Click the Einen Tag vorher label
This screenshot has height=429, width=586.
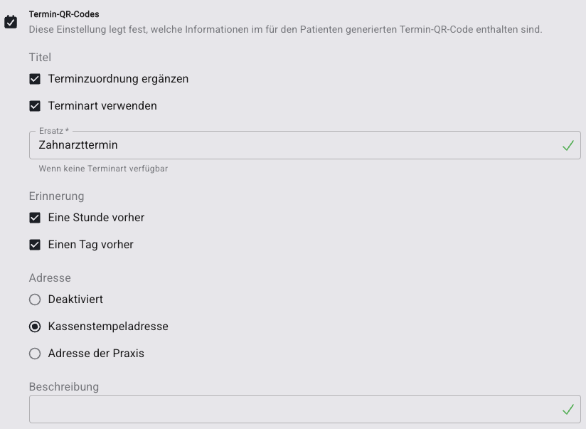click(90, 245)
